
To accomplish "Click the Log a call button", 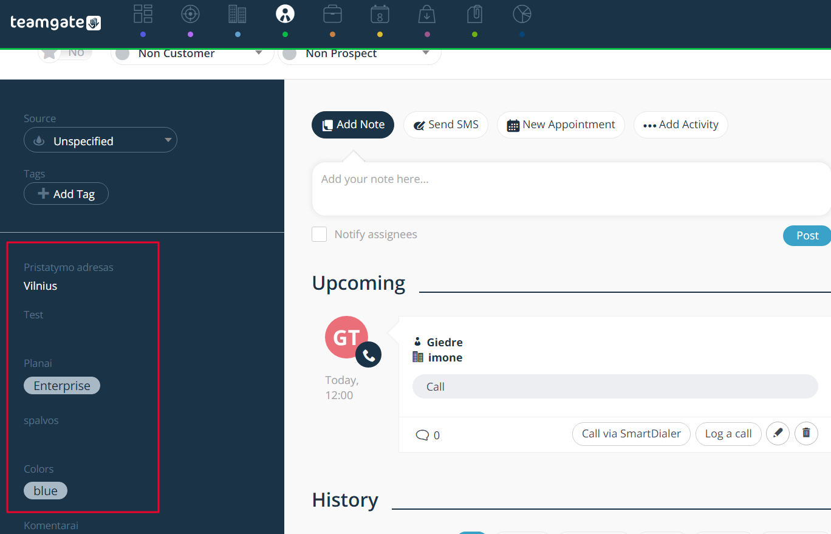I will (728, 434).
